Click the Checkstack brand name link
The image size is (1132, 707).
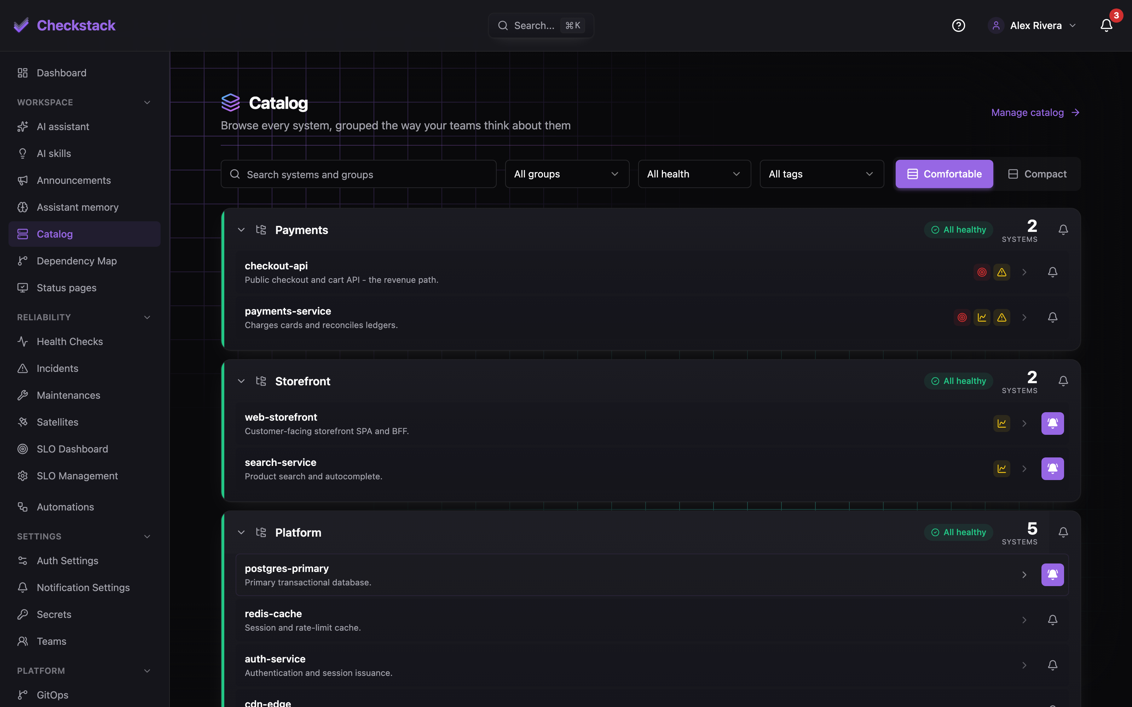76,25
